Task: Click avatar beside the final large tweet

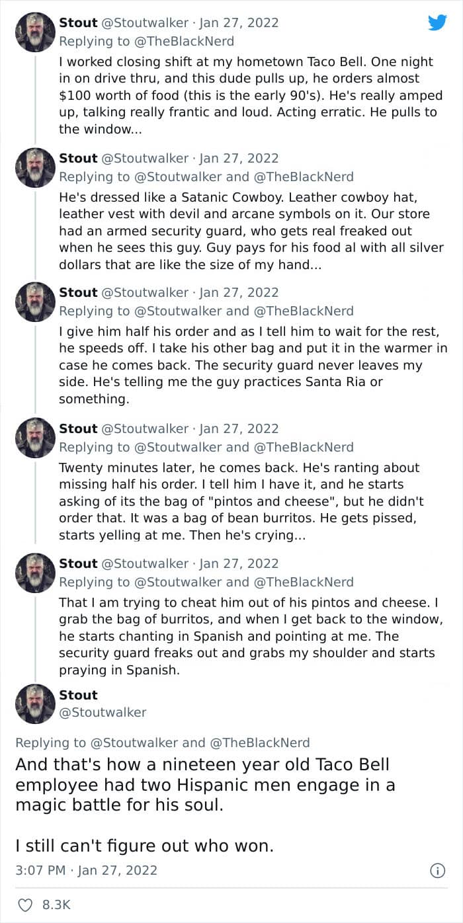Action: pos(35,704)
